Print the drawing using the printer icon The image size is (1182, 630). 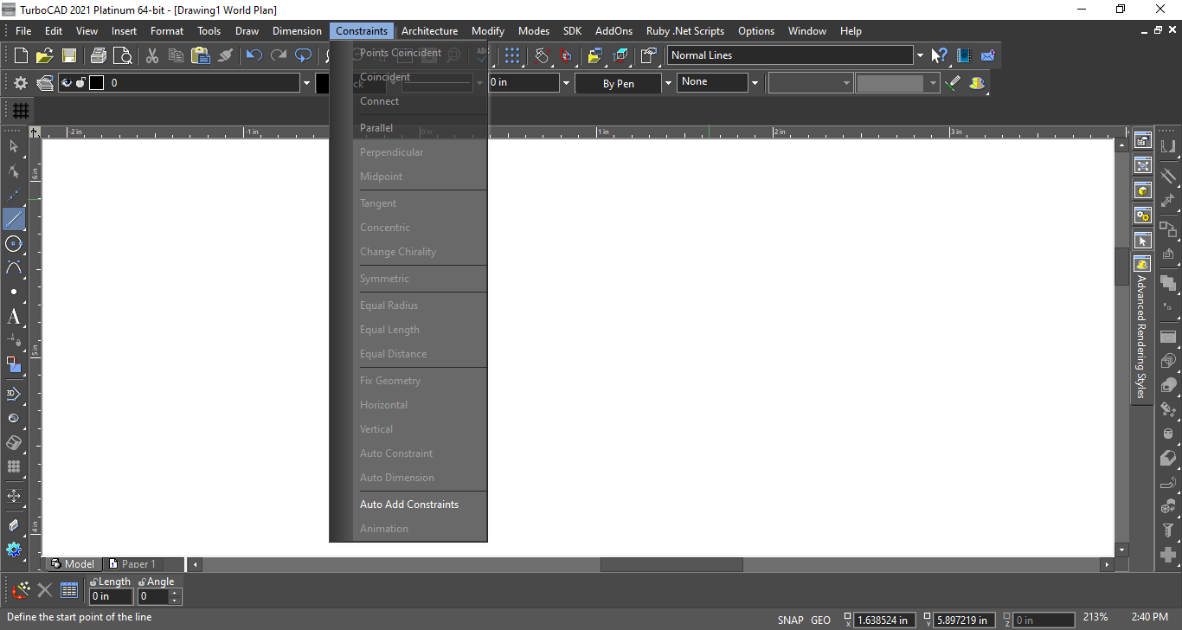pos(99,55)
